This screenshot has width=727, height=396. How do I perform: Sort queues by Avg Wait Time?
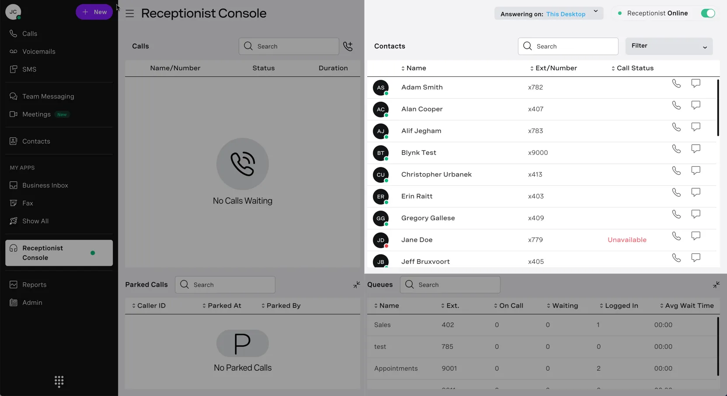coord(687,306)
